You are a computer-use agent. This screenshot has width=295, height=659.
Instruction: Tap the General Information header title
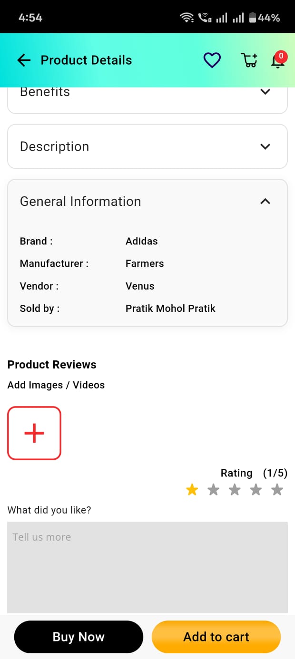80,202
